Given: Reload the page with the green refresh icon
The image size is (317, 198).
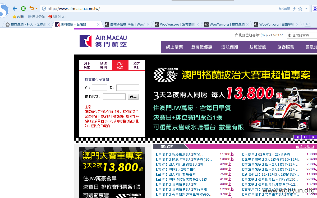Looking at the screenshot, I should point(23,8).
